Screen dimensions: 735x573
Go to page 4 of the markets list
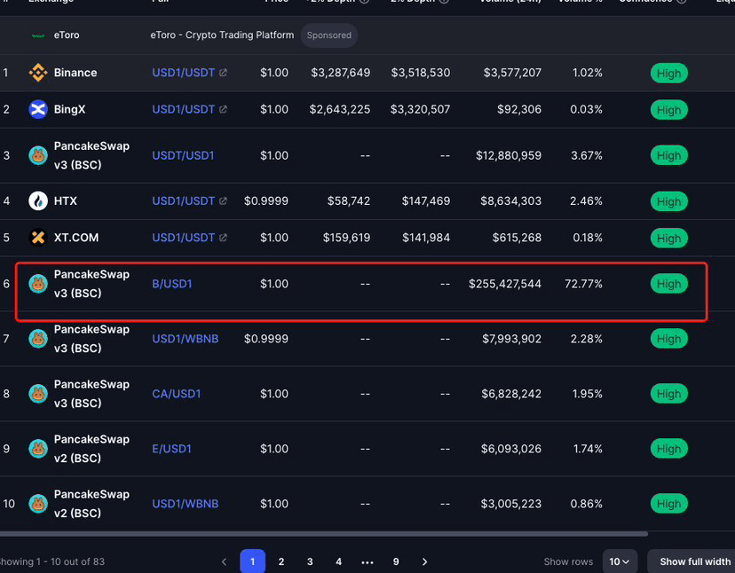(x=338, y=561)
